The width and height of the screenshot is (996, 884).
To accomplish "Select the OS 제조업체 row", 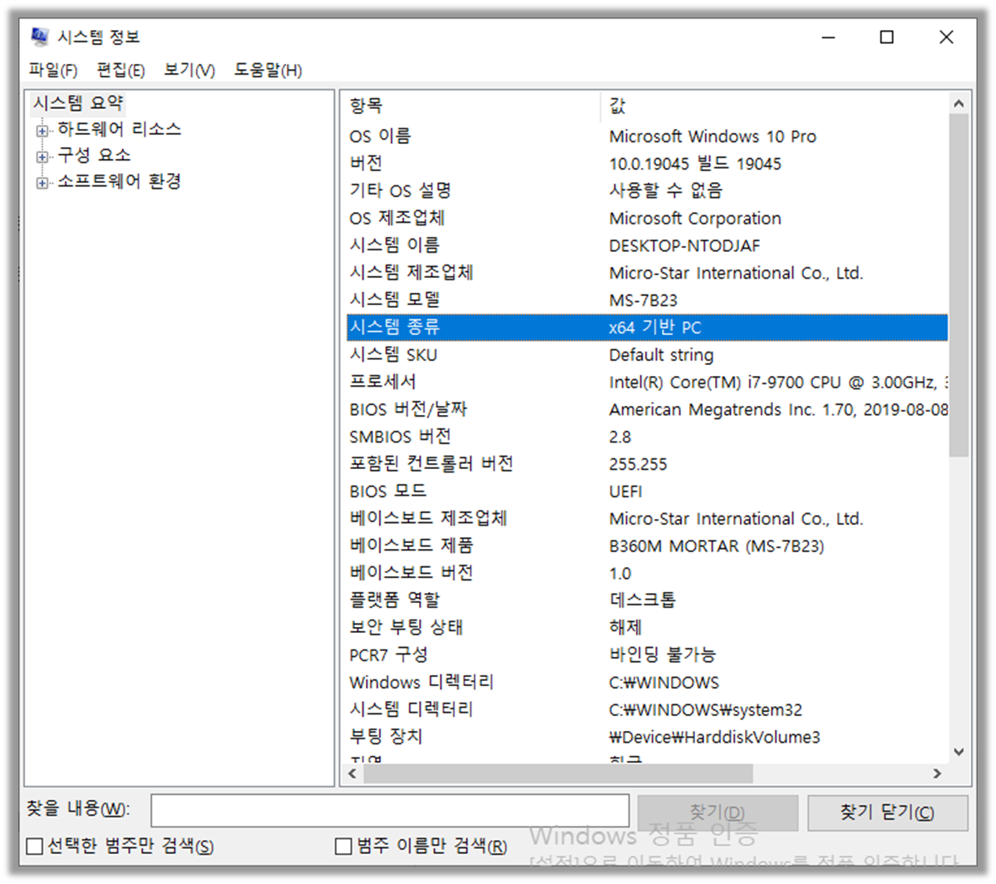I will point(648,219).
